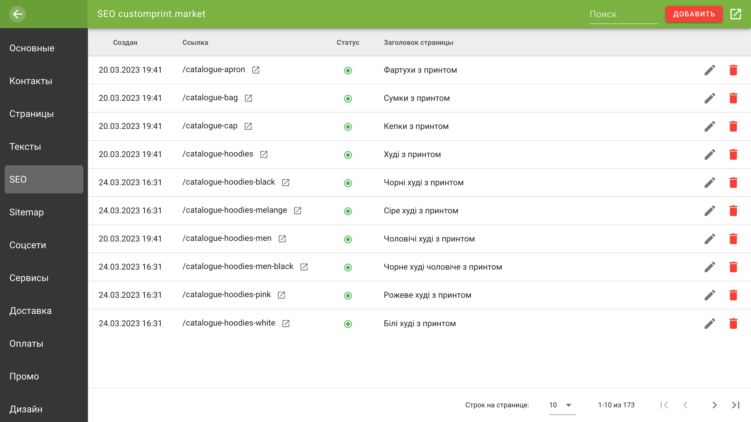Open Сервисы section in sidebar
The image size is (751, 422).
pyautogui.click(x=44, y=278)
